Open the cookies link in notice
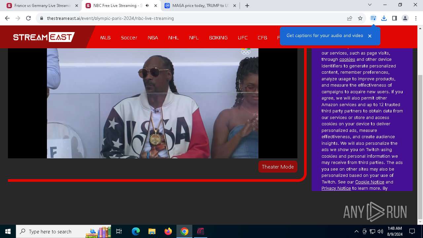The width and height of the screenshot is (423, 238). click(x=347, y=59)
